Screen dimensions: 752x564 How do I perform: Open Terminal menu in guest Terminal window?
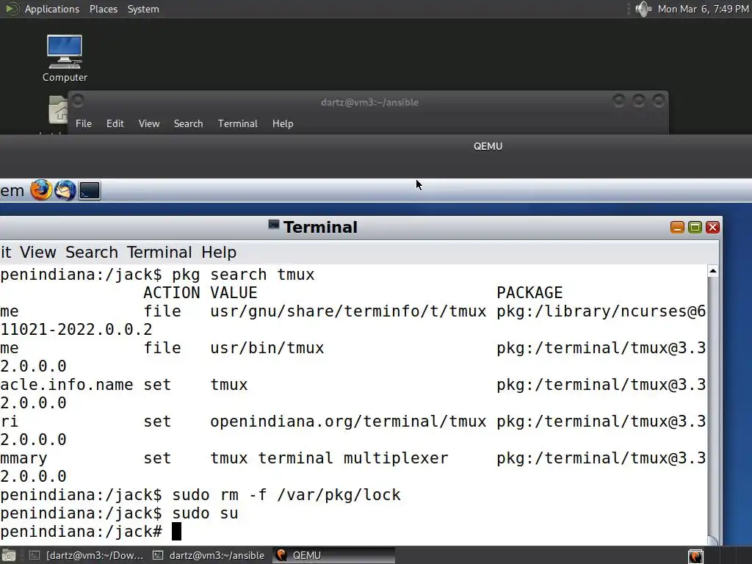pyautogui.click(x=159, y=253)
